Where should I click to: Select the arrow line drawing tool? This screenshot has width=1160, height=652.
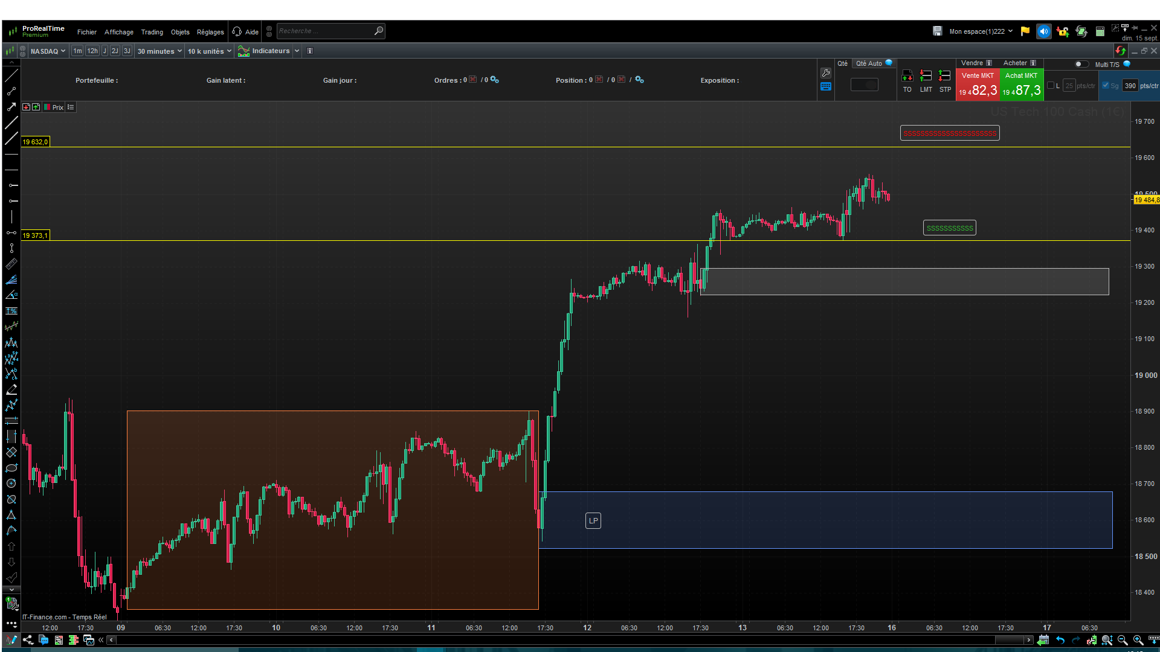pos(11,107)
